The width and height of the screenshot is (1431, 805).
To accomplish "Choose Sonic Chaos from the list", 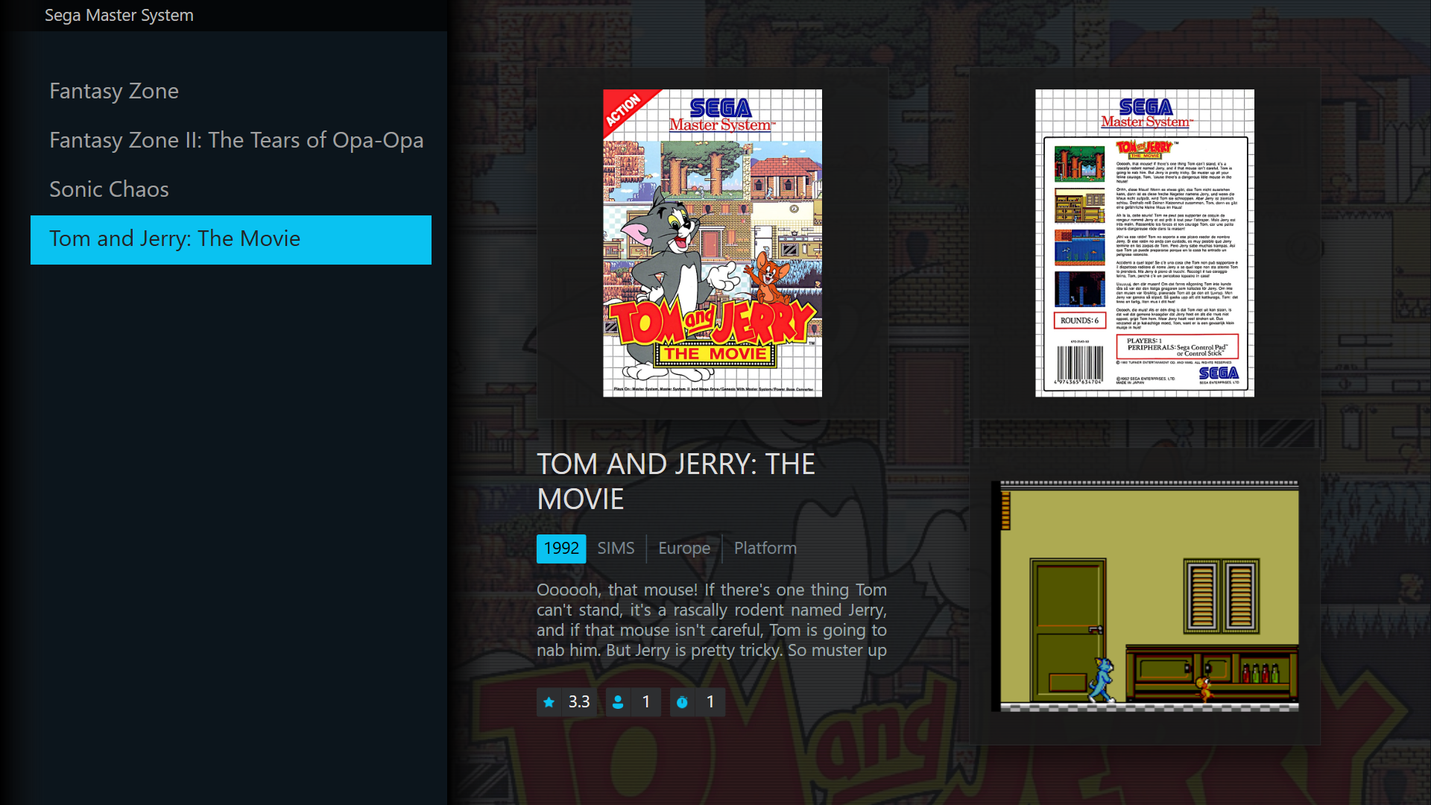I will 231,190.
